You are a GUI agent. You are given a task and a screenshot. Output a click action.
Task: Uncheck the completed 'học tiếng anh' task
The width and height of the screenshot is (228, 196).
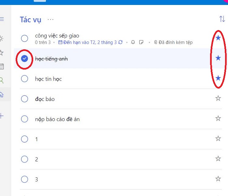pyautogui.click(x=24, y=58)
